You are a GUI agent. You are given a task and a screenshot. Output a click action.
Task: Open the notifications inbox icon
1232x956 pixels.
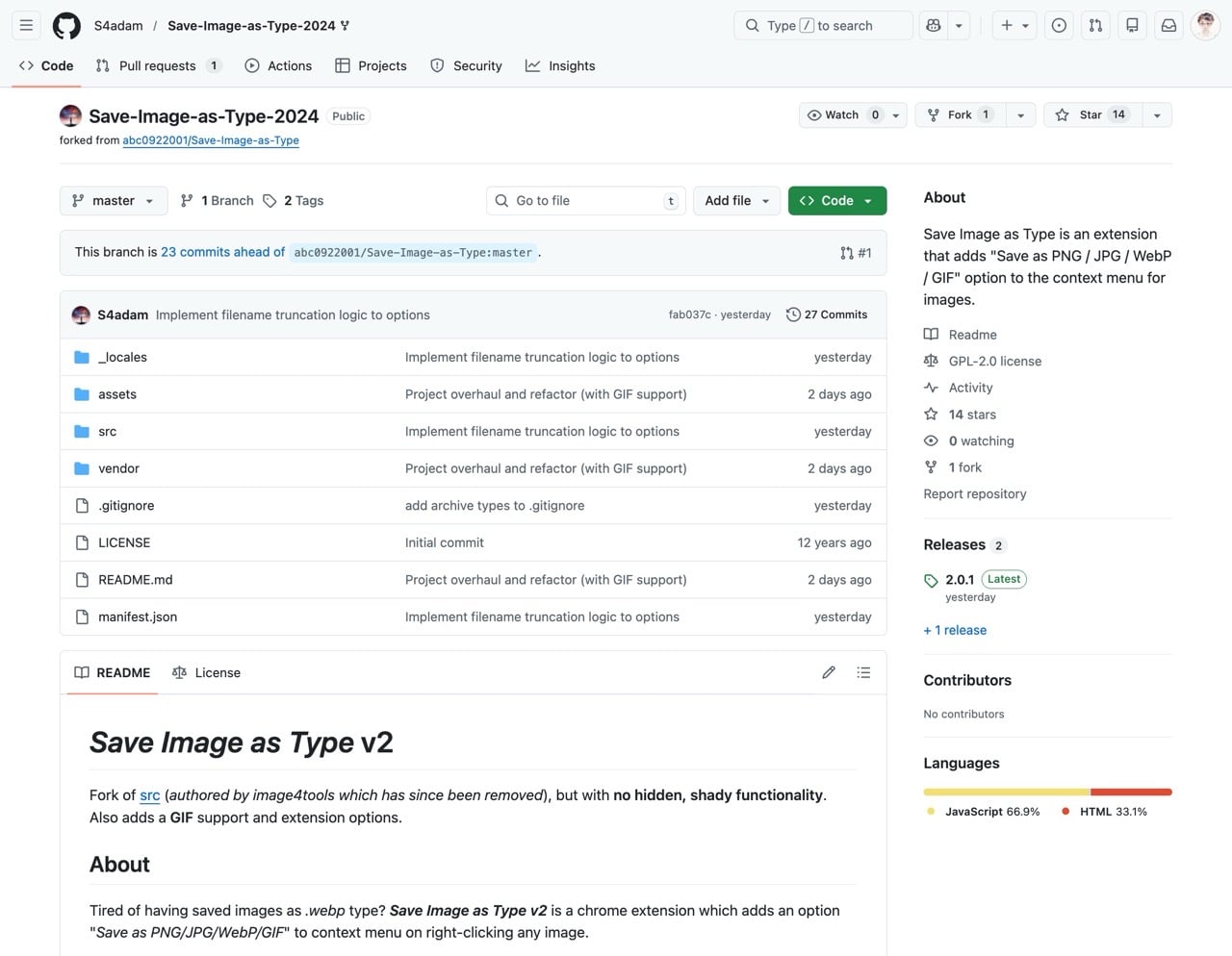click(1168, 26)
